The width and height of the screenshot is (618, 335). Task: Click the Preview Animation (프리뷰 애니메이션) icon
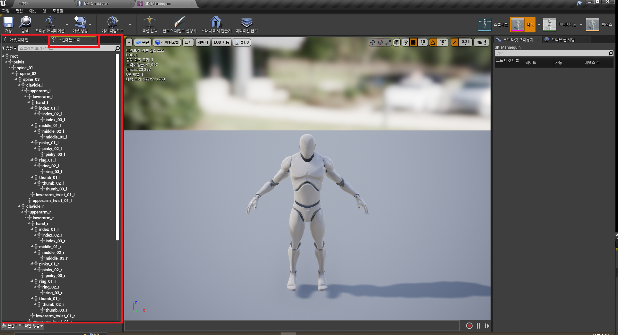pos(50,22)
